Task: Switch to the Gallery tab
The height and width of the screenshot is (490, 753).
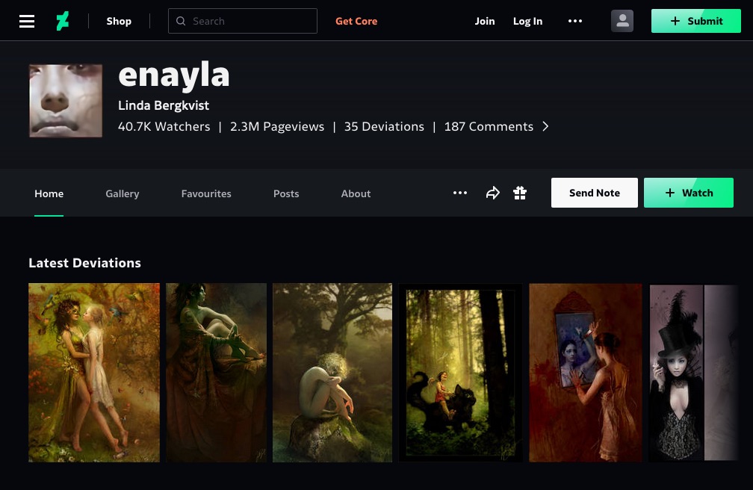Action: pyautogui.click(x=123, y=193)
